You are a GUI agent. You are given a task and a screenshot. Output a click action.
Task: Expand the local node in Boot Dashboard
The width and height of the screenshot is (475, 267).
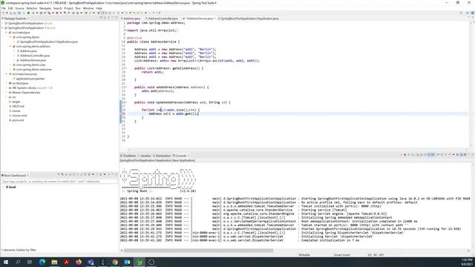click(3, 187)
